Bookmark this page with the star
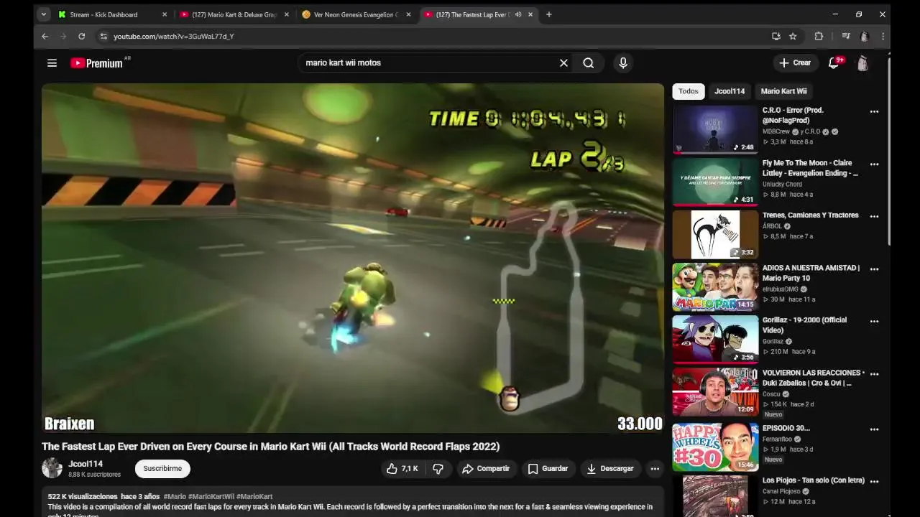 pyautogui.click(x=793, y=36)
